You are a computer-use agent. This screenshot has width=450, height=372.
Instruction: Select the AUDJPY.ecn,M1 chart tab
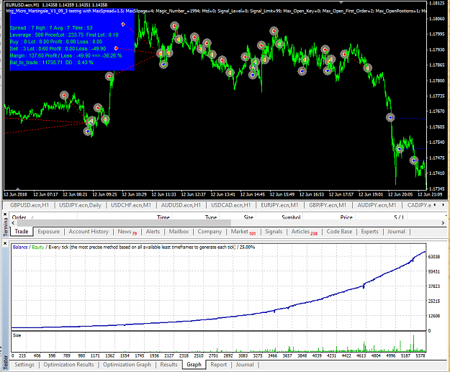[x=377, y=205]
